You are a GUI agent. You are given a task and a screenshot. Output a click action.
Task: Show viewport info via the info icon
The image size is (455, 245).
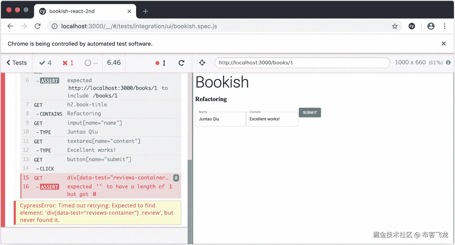448,62
